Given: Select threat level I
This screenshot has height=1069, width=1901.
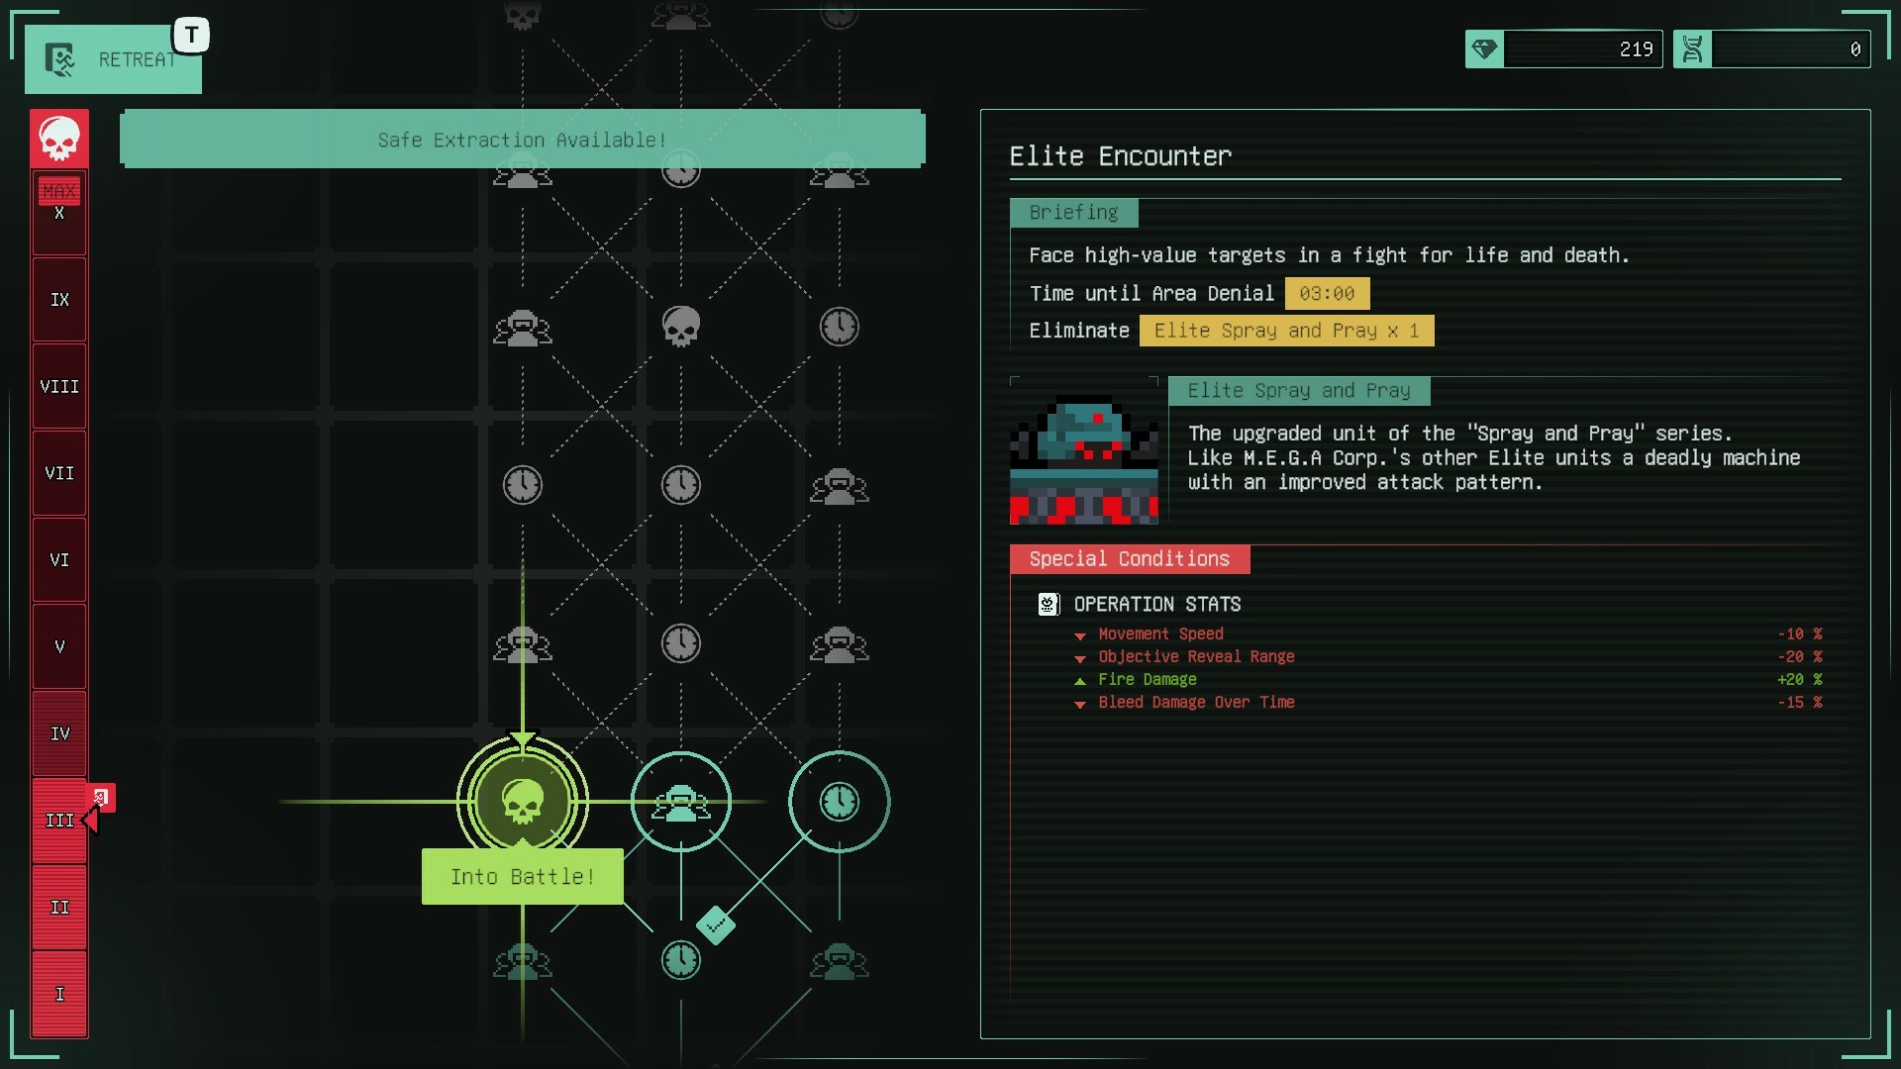Looking at the screenshot, I should click(x=59, y=994).
